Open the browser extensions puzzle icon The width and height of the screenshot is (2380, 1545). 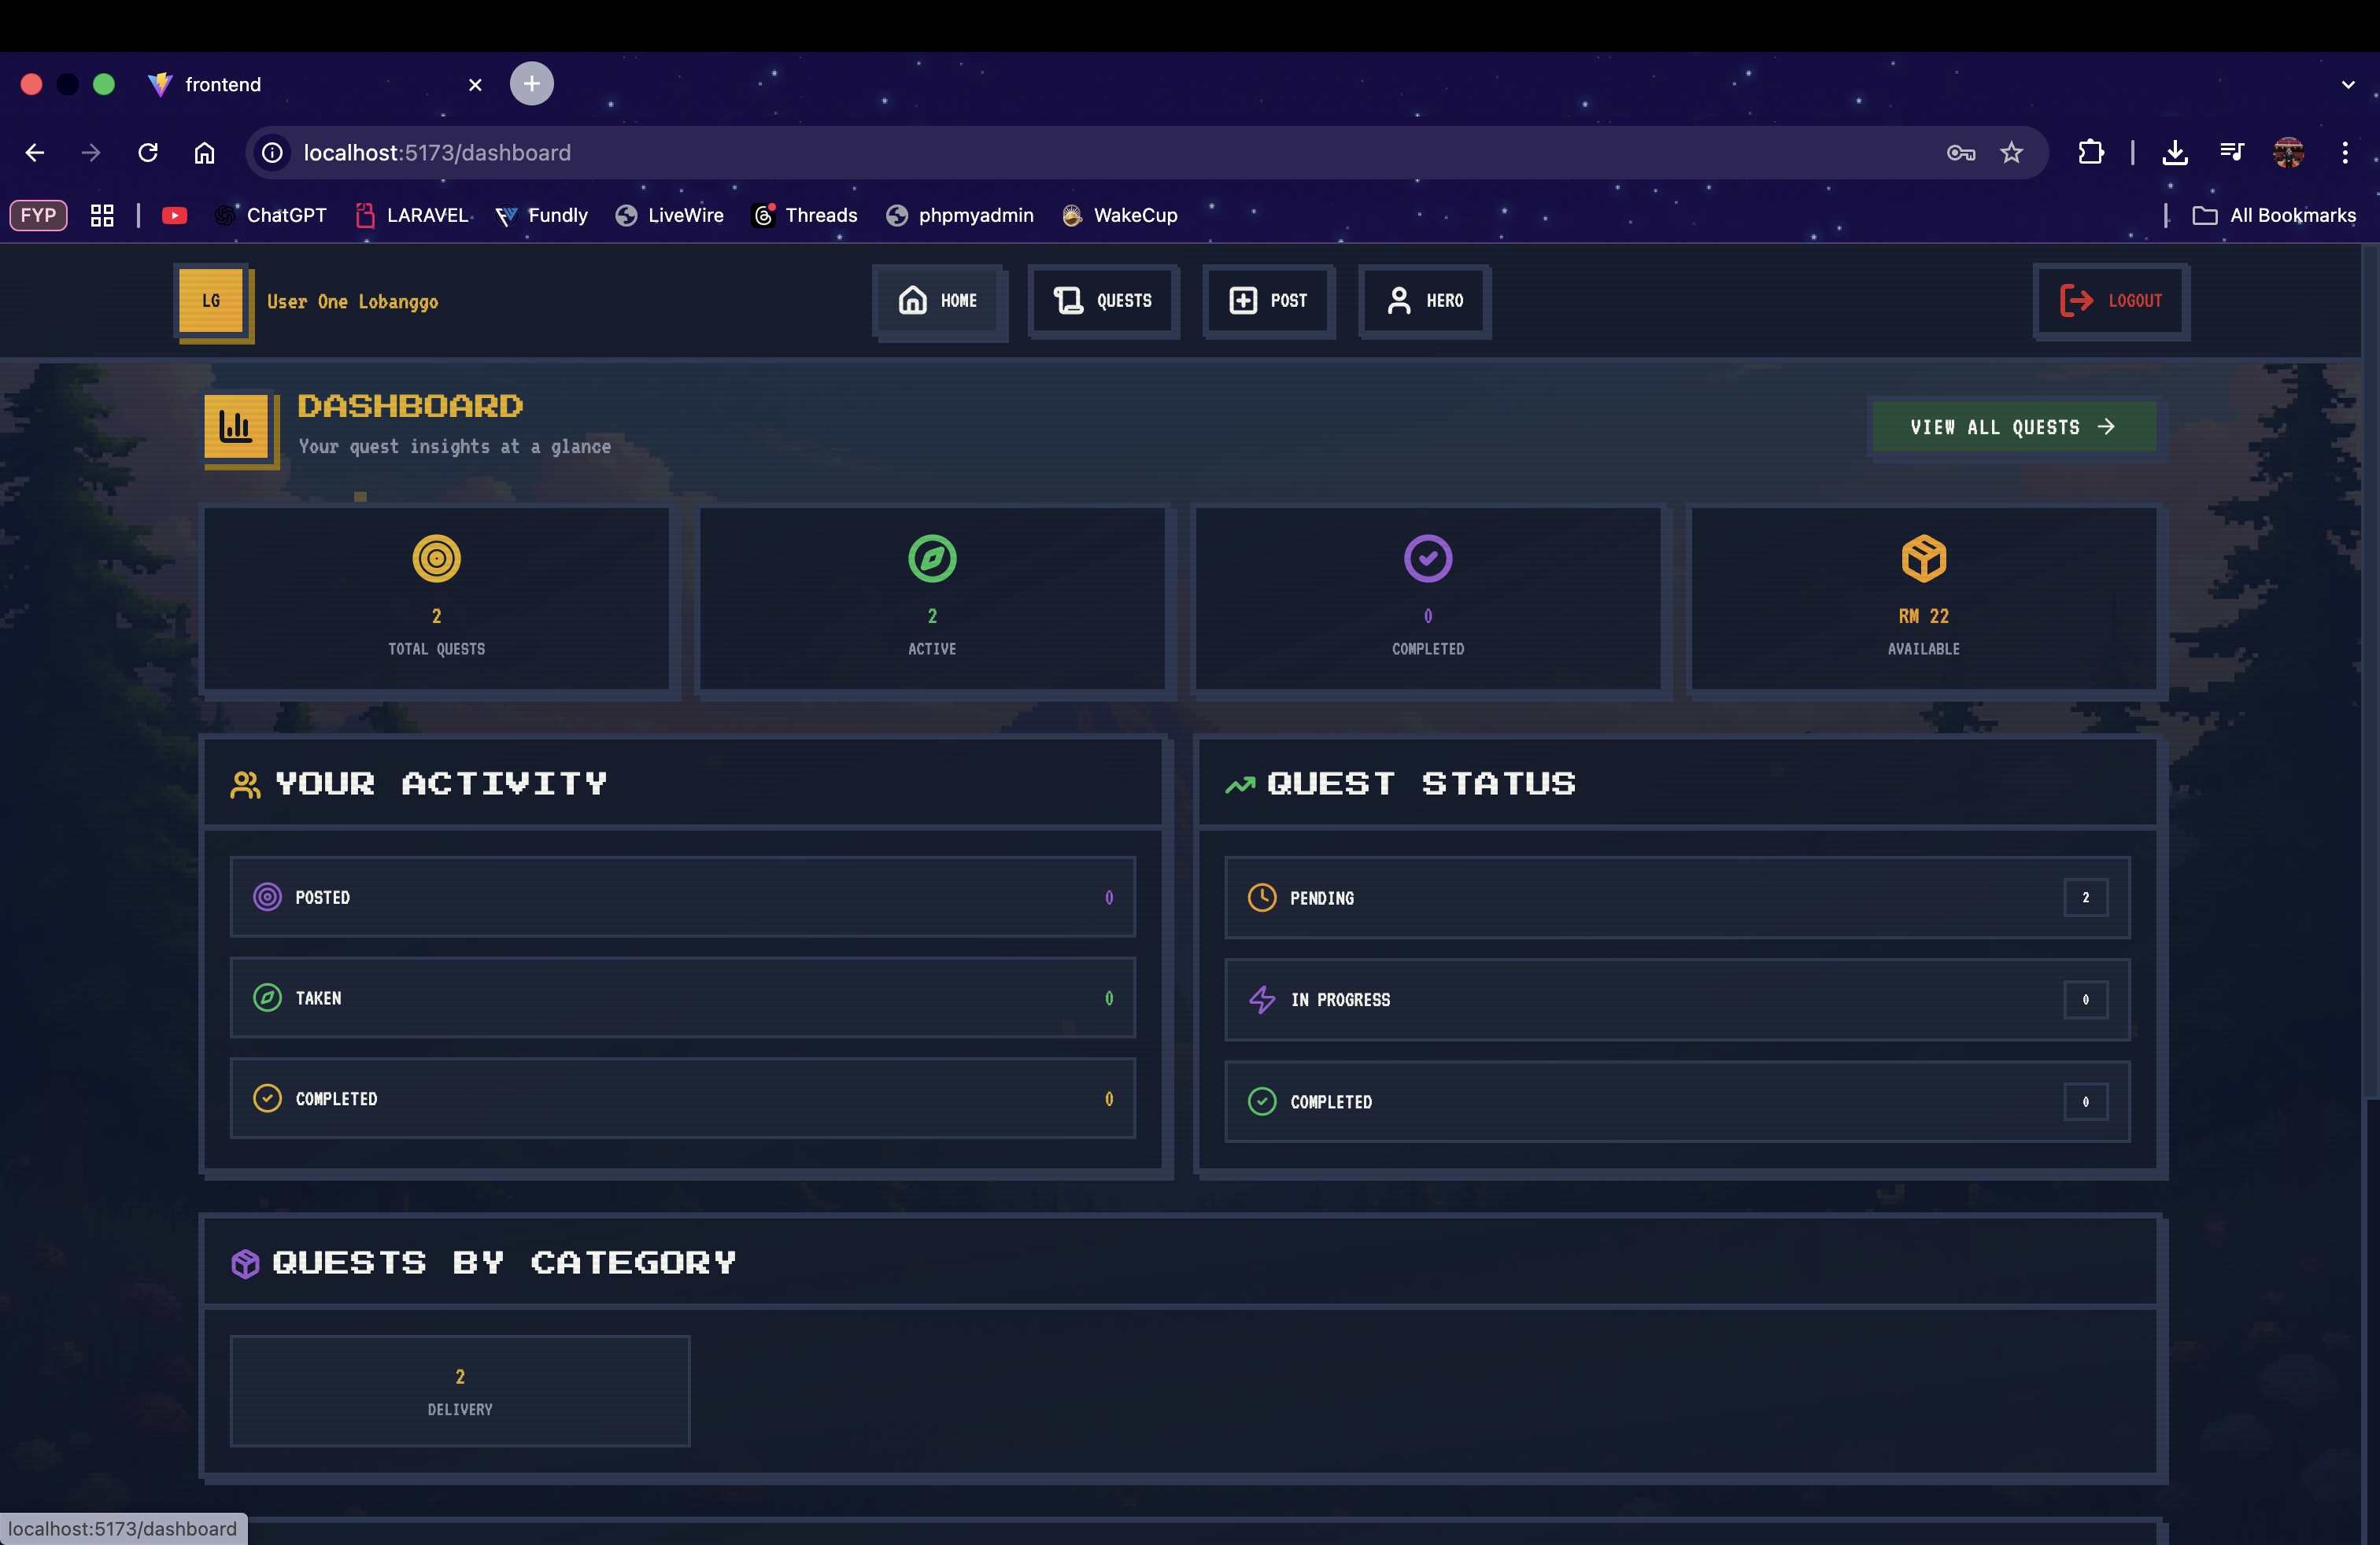[2090, 153]
